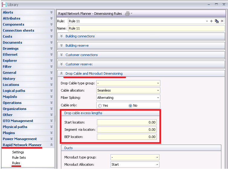Image resolution: width=228 pixels, height=169 pixels.
Task: Open Rules under Rapid Network Planner
Action: pyautogui.click(x=16, y=163)
